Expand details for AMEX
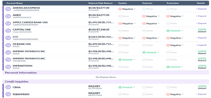211x98 pixels. (x=201, y=16)
